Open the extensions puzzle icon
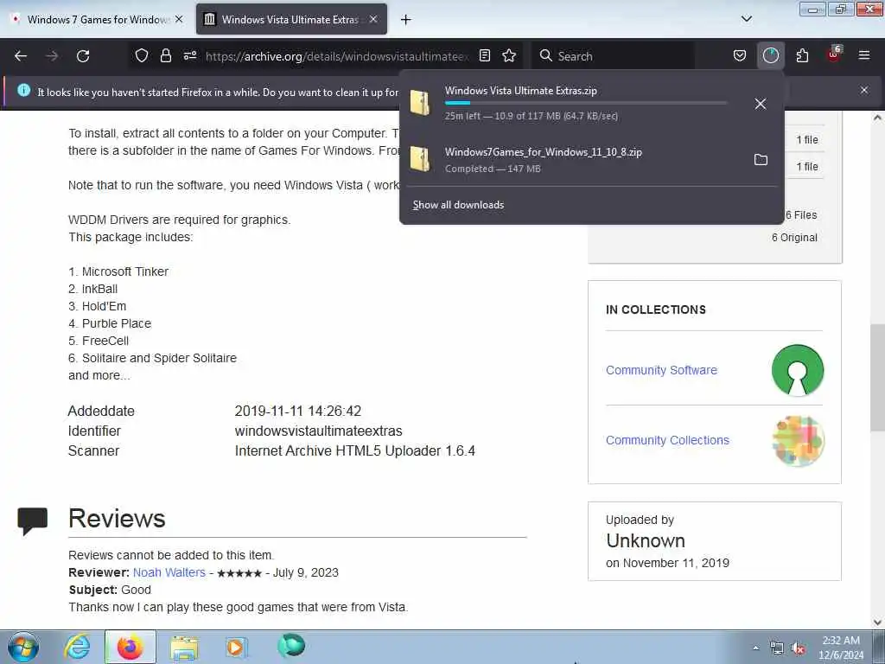Screen dimensions: 885x664 (x=802, y=55)
